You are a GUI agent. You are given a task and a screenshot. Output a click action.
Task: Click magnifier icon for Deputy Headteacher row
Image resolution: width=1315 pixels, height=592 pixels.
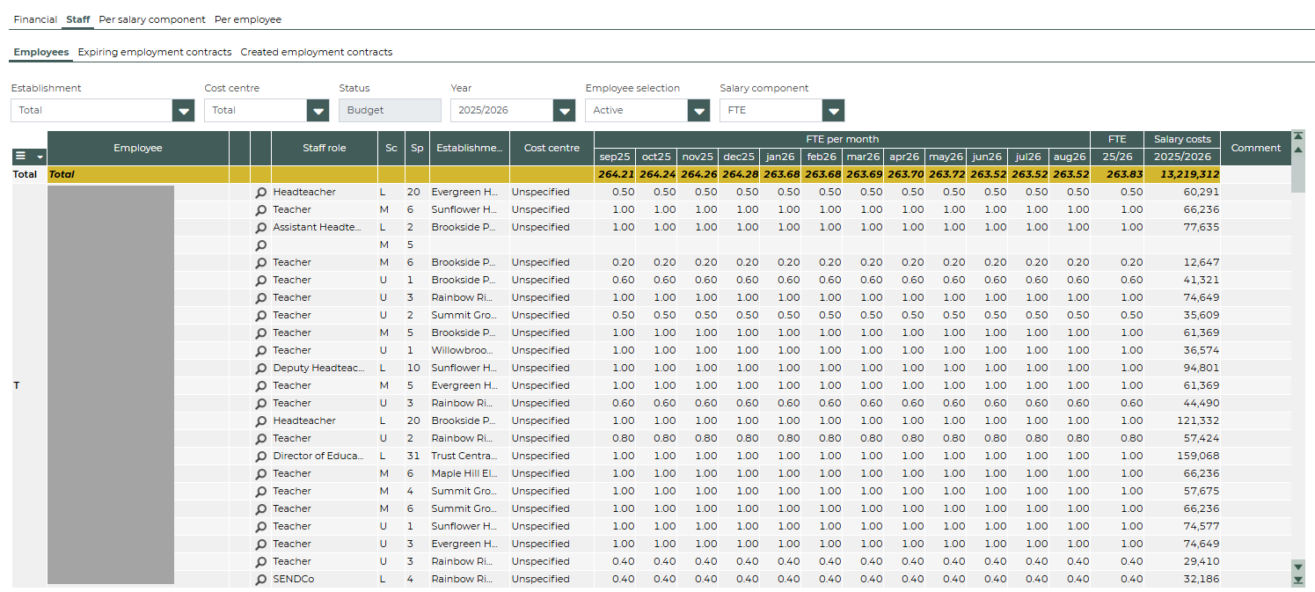coord(261,369)
